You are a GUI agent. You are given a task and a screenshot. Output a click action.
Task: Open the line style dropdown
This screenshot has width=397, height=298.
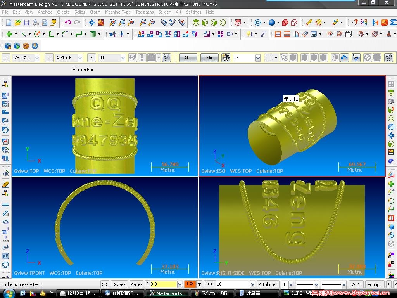(x=316, y=284)
